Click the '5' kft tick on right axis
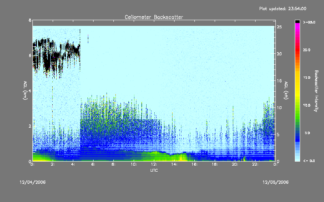This screenshot has width=324, height=202. click(x=278, y=135)
